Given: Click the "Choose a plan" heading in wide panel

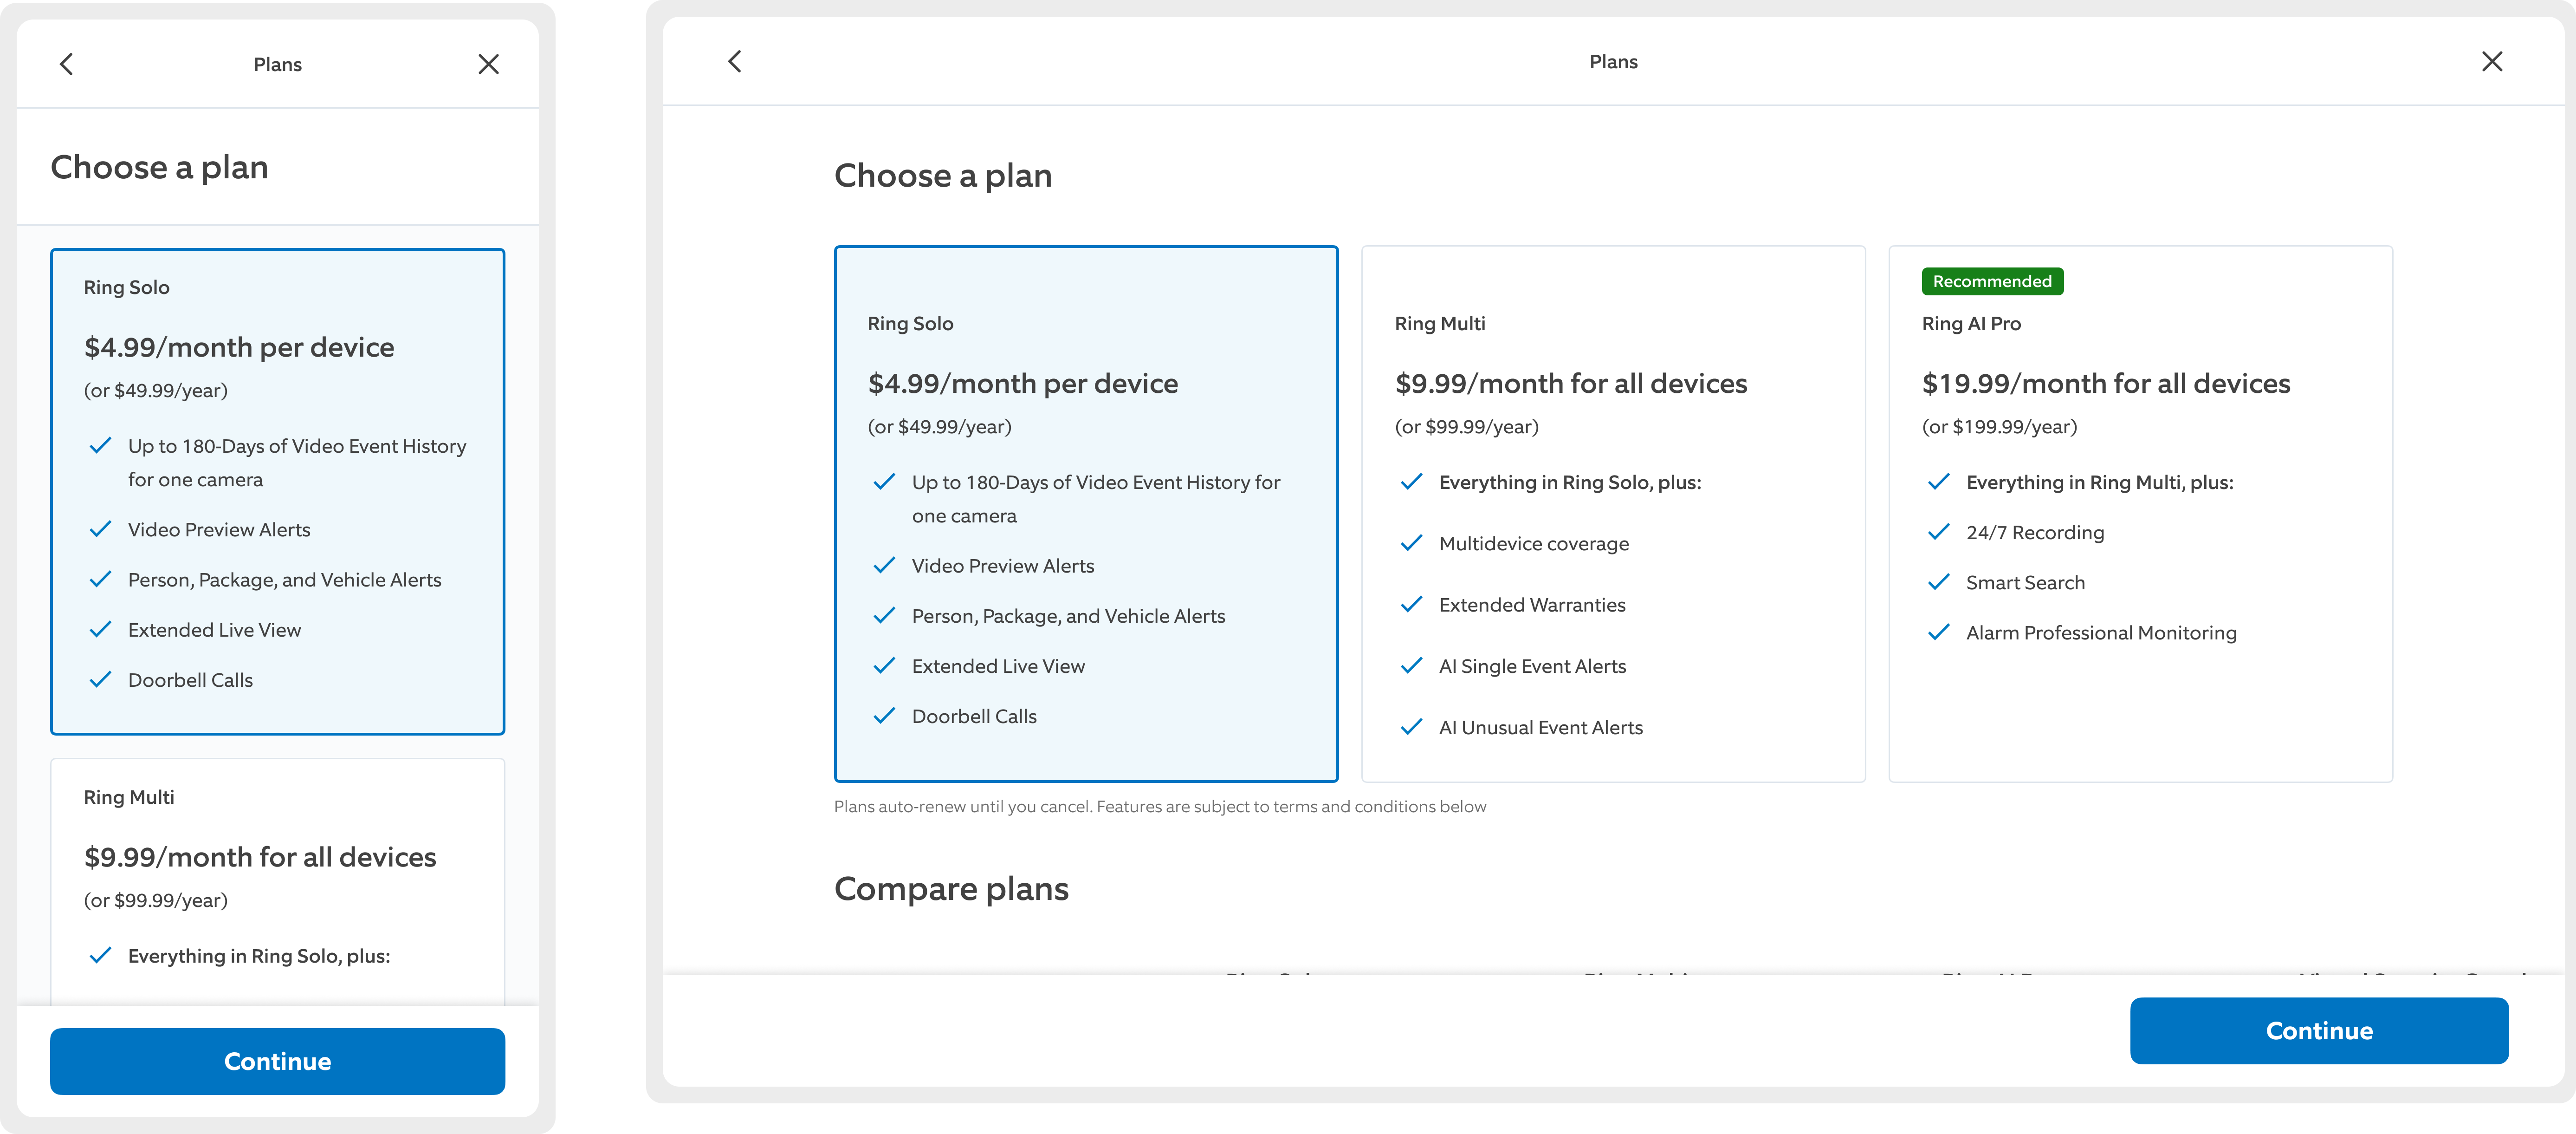Looking at the screenshot, I should pos(943,176).
